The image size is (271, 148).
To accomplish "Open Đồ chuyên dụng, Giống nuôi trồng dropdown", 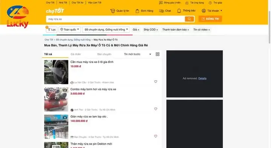I will pyautogui.click(x=106, y=30).
